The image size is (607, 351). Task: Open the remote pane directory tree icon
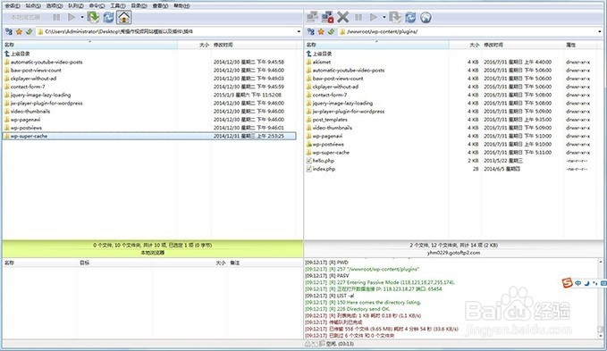311,31
